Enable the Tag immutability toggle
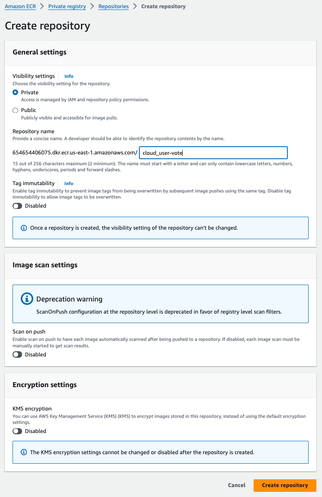Screen dimensions: 322x497 coord(17,206)
